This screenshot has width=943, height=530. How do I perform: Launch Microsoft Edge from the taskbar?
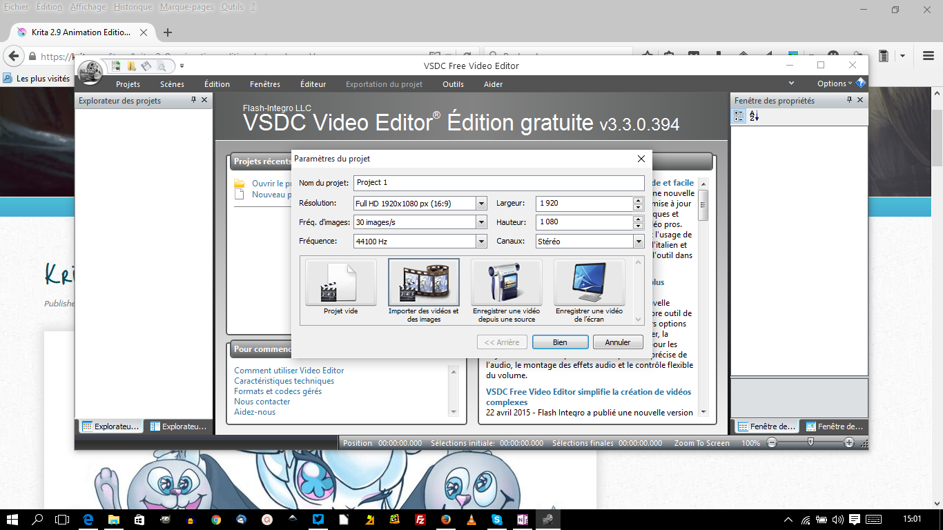coord(88,519)
